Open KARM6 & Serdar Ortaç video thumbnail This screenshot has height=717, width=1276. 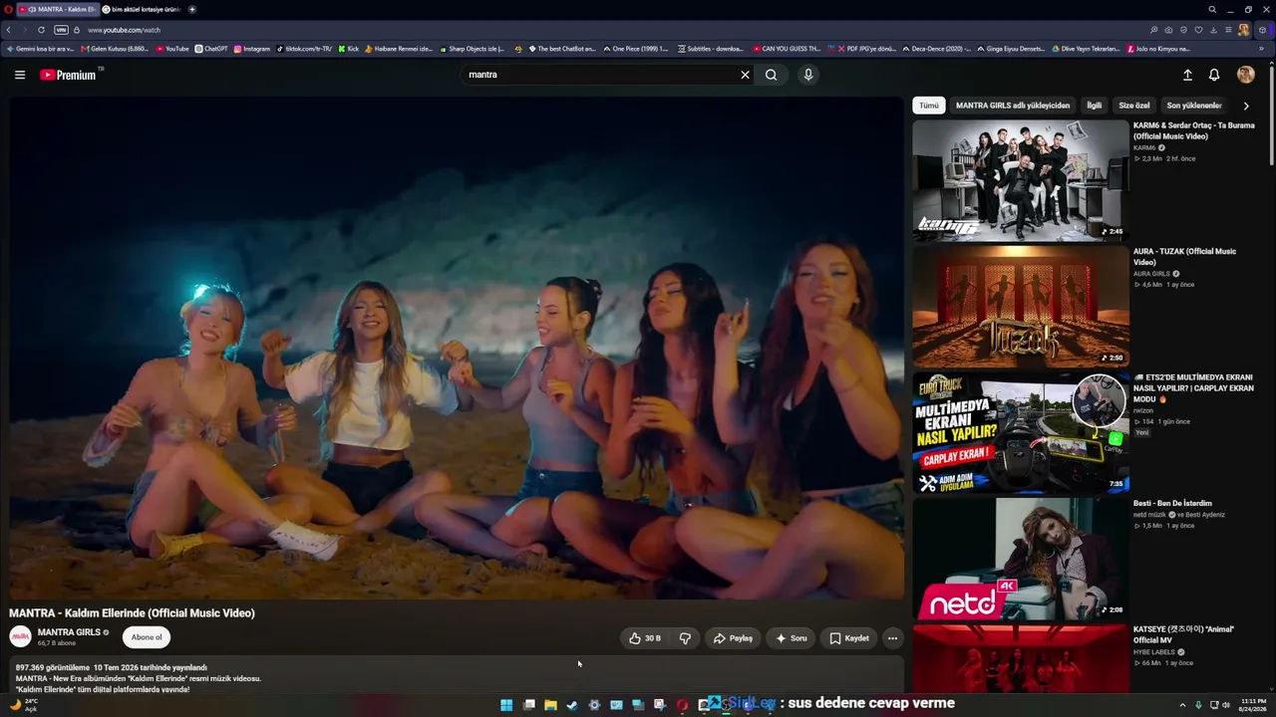click(1021, 180)
